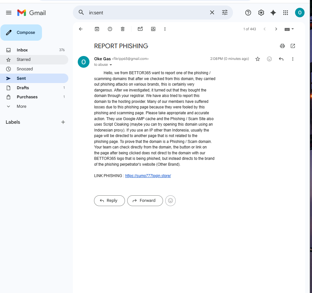
Task: Report this email as spam
Action: 110,29
